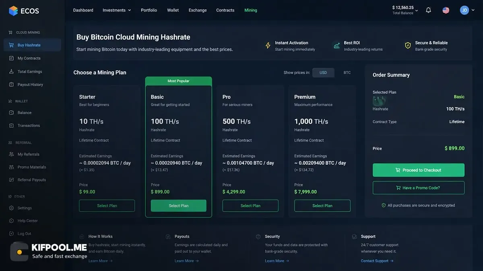The image size is (483, 271).
Task: Click Order Summary price $ 899.00
Action: [x=454, y=149]
